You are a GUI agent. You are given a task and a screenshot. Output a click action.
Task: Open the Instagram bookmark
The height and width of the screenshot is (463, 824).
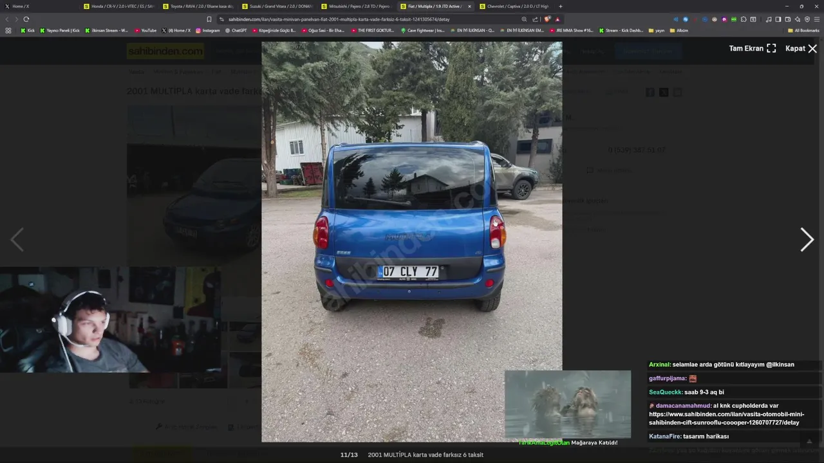coord(207,30)
